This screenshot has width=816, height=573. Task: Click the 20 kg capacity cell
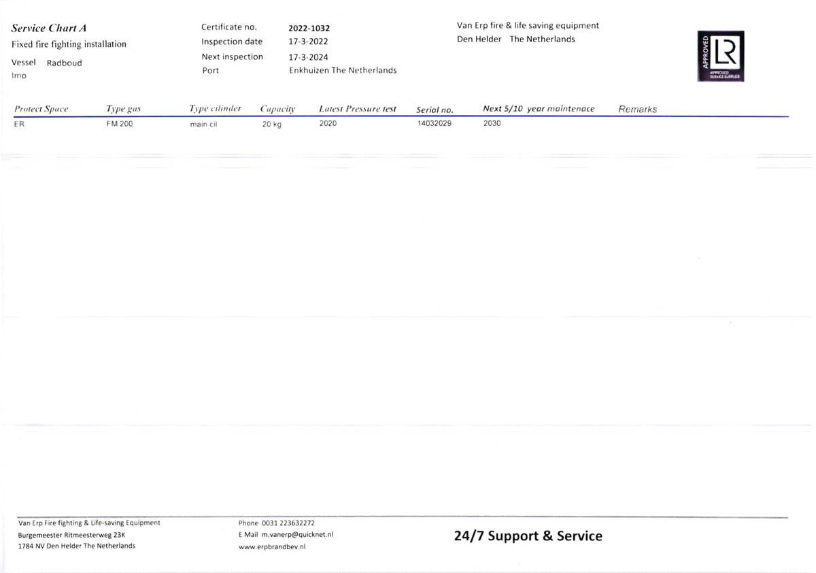tap(272, 125)
